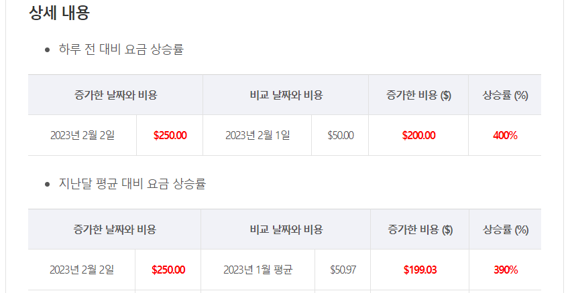Click the 2023년 1월 평균 cell
Image resolution: width=568 pixels, height=293 pixels.
[x=258, y=270]
